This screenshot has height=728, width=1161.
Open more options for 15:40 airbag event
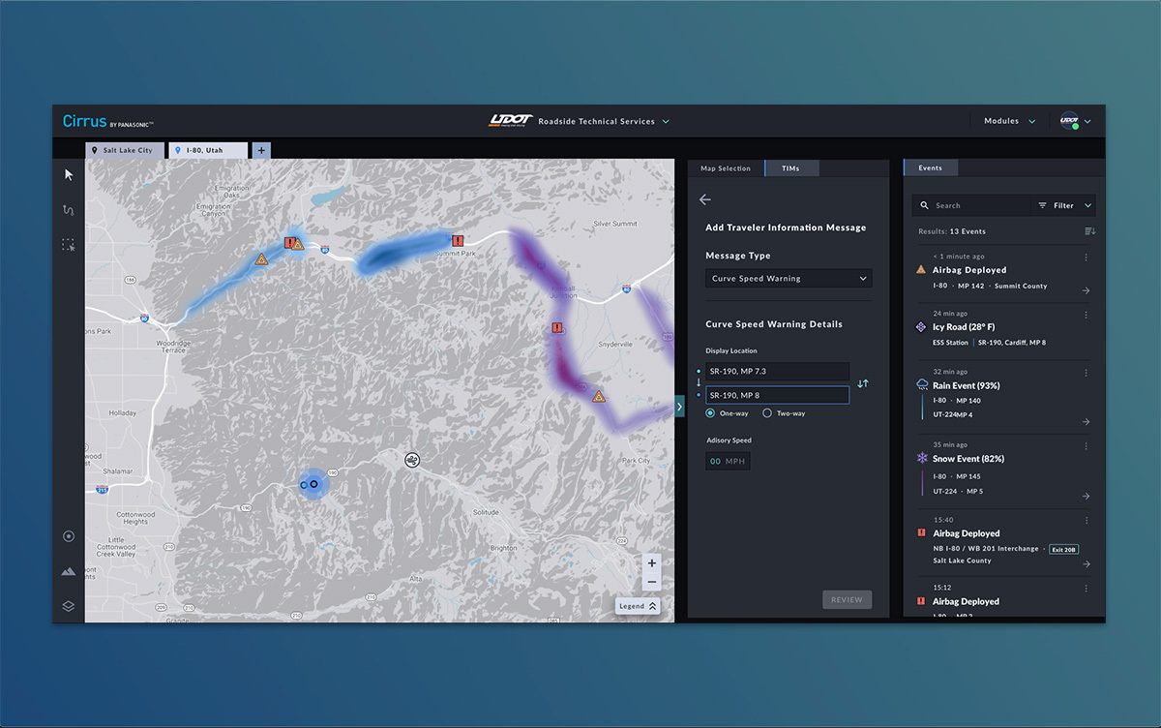(1087, 520)
